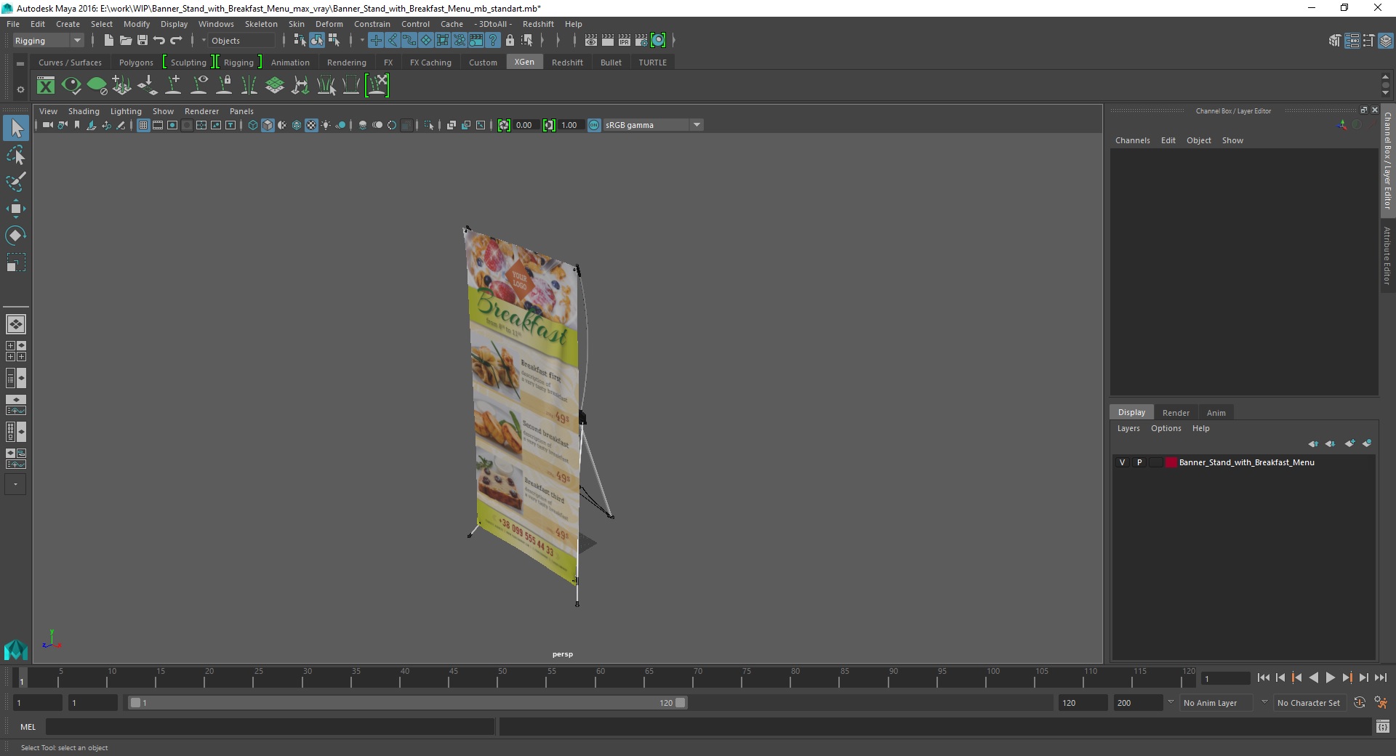This screenshot has height=756, width=1396.
Task: Activate the Move tool
Action: point(16,209)
